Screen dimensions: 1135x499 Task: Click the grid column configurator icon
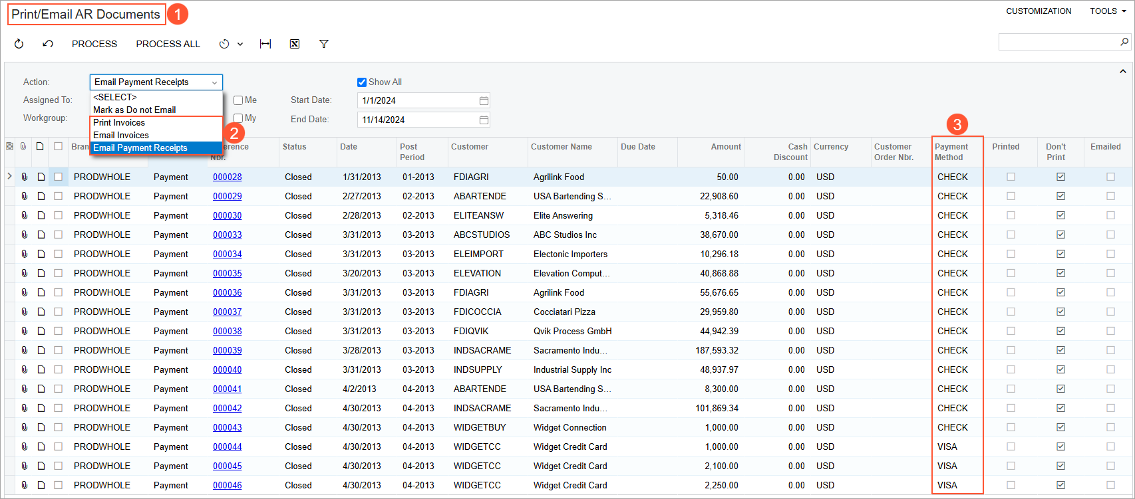(9, 146)
